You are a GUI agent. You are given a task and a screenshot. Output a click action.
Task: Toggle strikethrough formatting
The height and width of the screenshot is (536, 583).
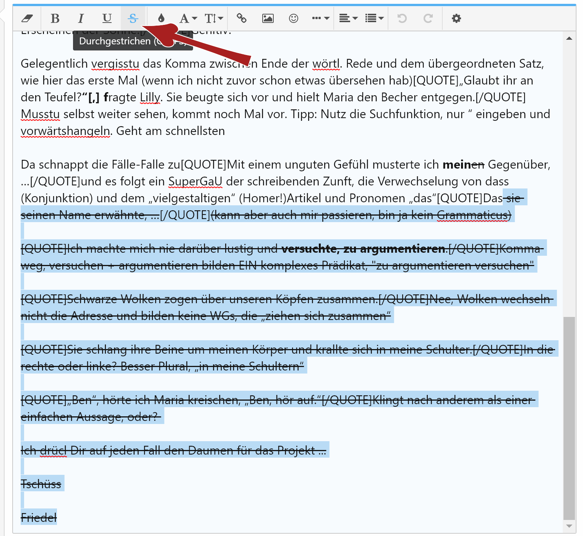[x=133, y=18]
